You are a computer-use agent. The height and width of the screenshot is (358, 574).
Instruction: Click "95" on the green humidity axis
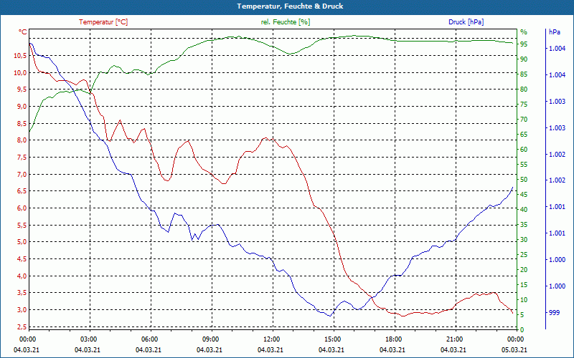pyautogui.click(x=524, y=44)
